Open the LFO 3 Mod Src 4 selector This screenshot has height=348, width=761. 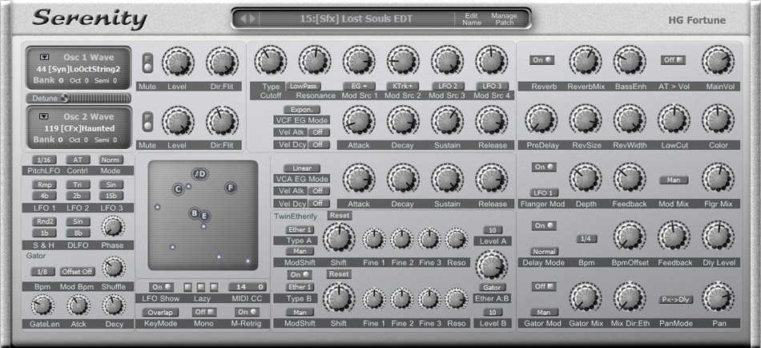click(x=492, y=86)
